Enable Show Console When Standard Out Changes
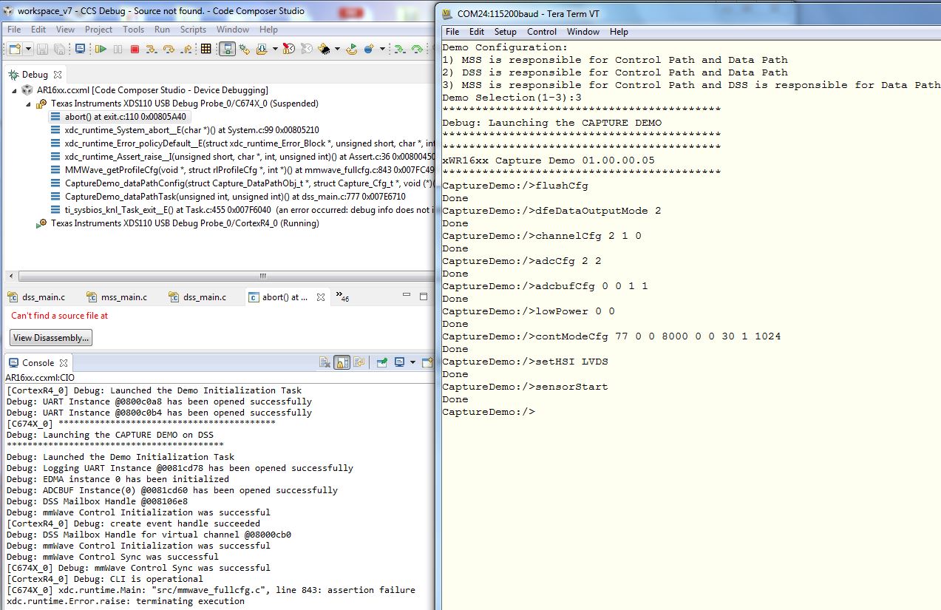The image size is (941, 610). pyautogui.click(x=359, y=362)
